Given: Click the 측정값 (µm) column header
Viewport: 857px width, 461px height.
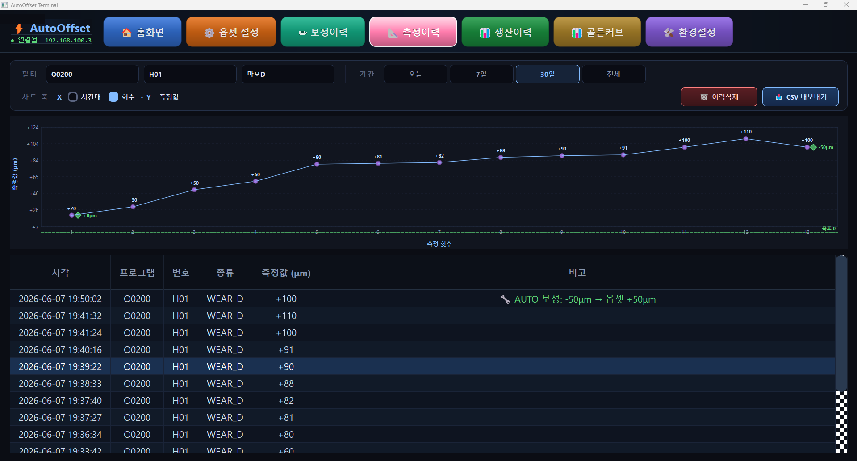Looking at the screenshot, I should (x=286, y=272).
